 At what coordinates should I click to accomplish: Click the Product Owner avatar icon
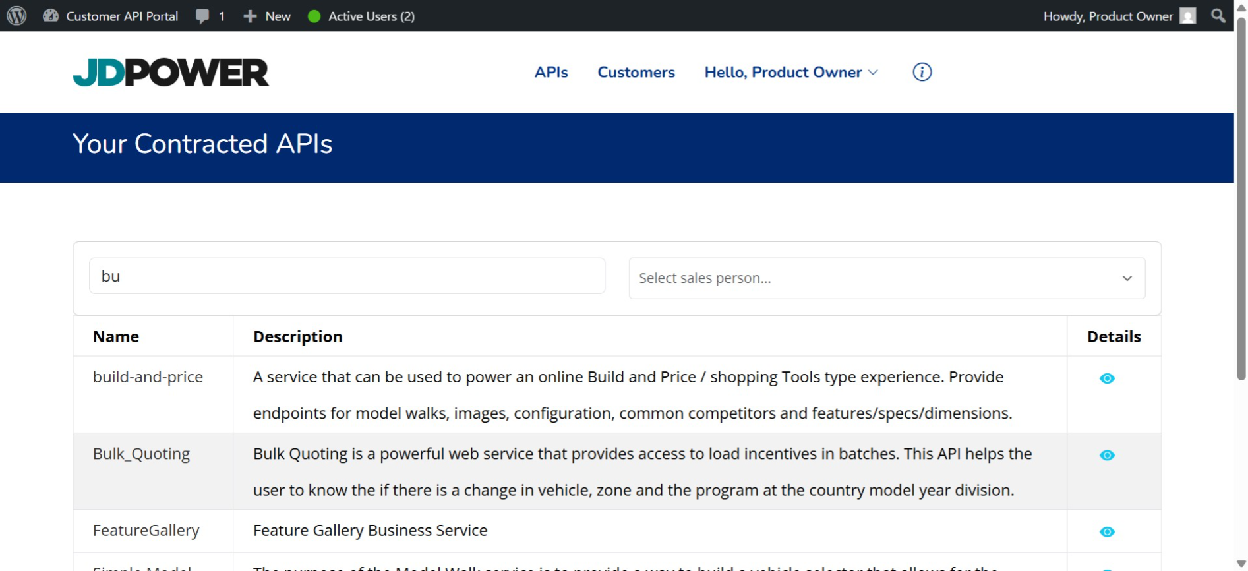tap(1187, 16)
